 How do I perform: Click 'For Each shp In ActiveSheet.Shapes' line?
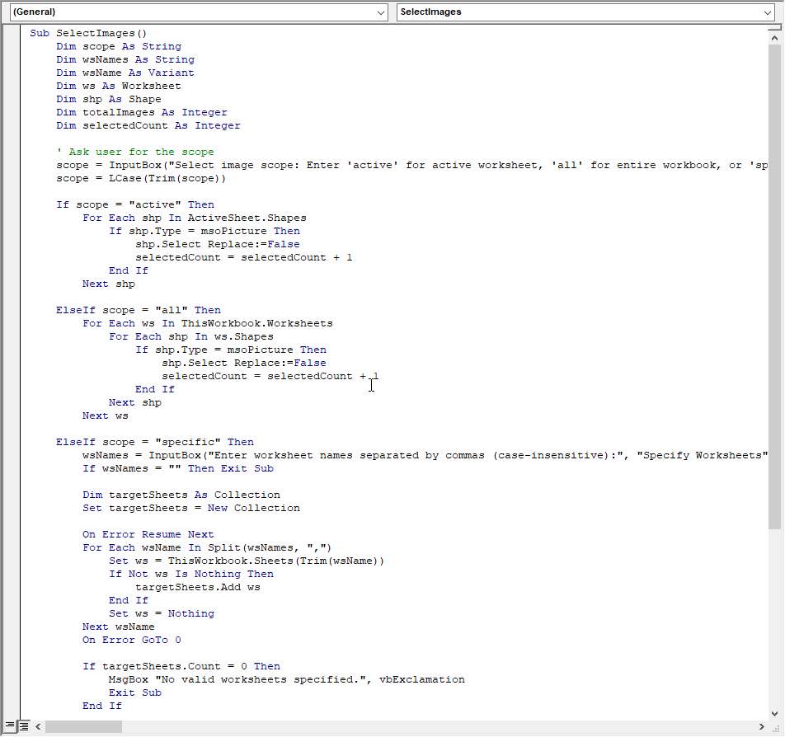tap(195, 218)
